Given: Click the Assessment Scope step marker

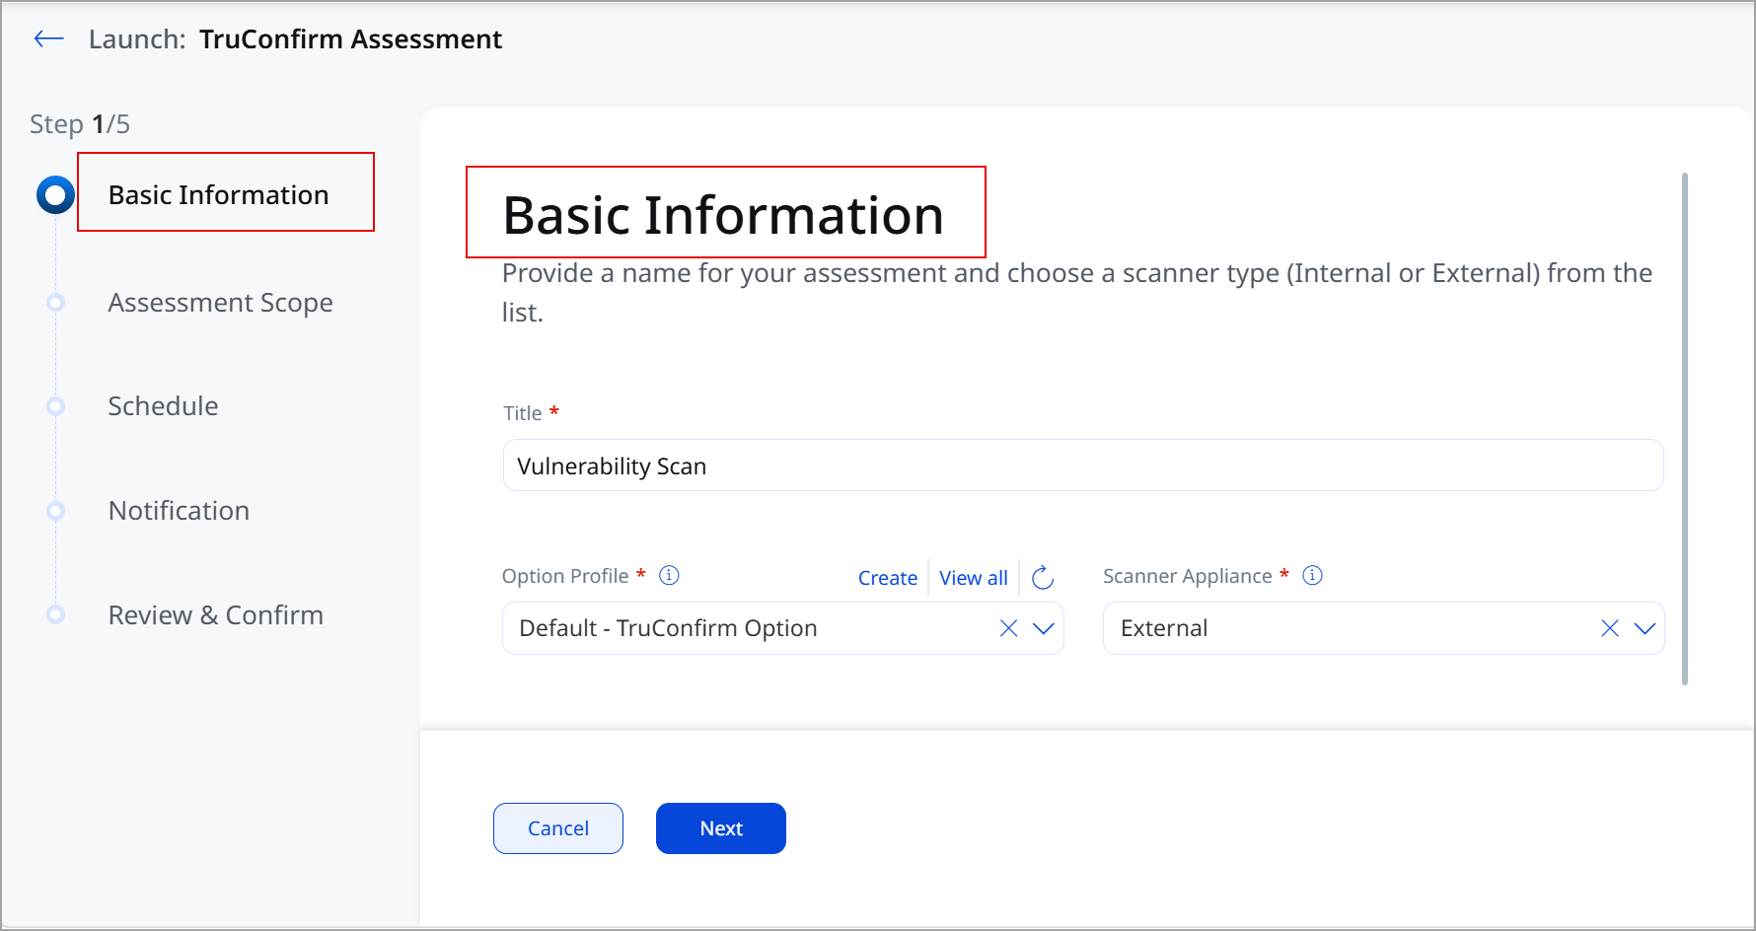Looking at the screenshot, I should (55, 303).
